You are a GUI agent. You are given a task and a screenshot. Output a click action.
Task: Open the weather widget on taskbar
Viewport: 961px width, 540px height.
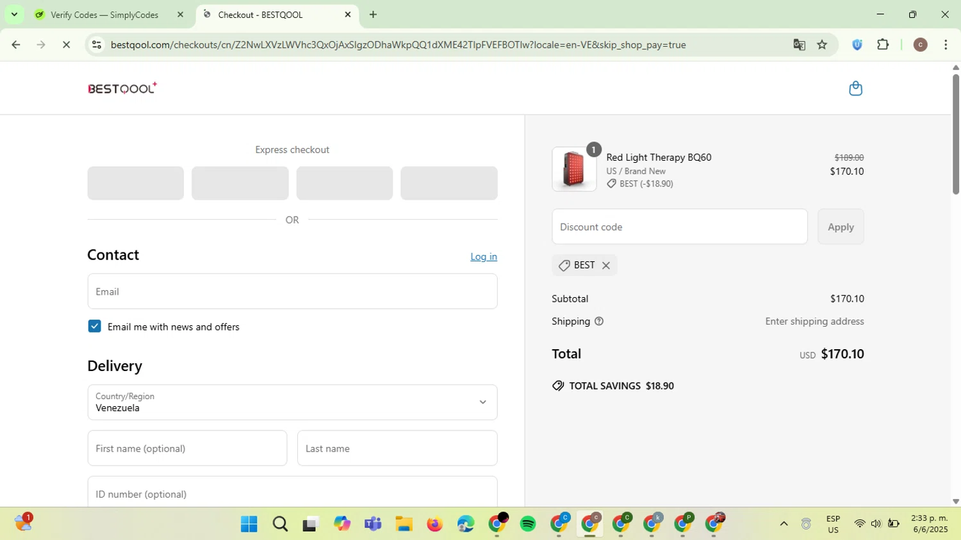click(x=23, y=523)
